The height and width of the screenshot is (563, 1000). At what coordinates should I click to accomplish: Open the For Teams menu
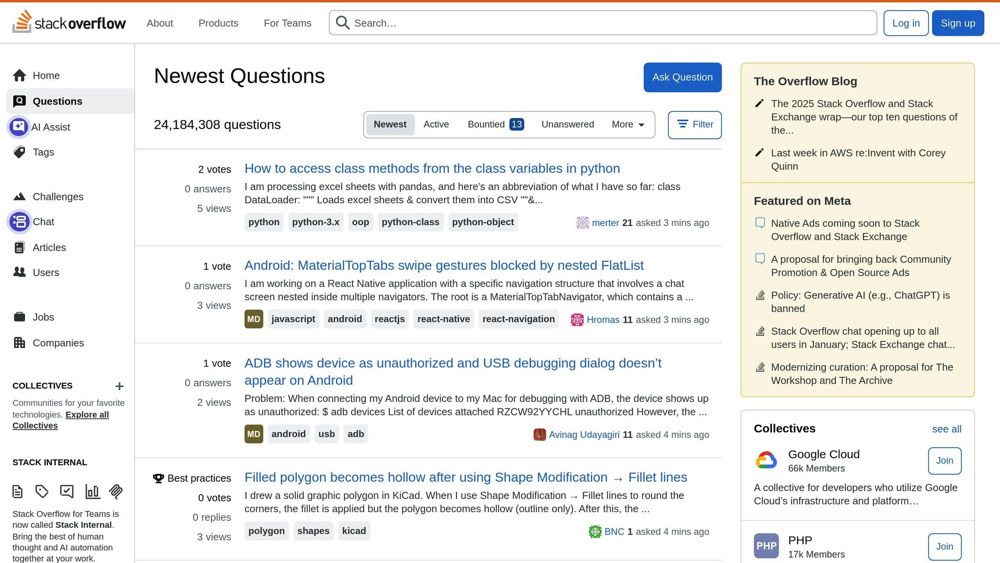[x=288, y=23]
